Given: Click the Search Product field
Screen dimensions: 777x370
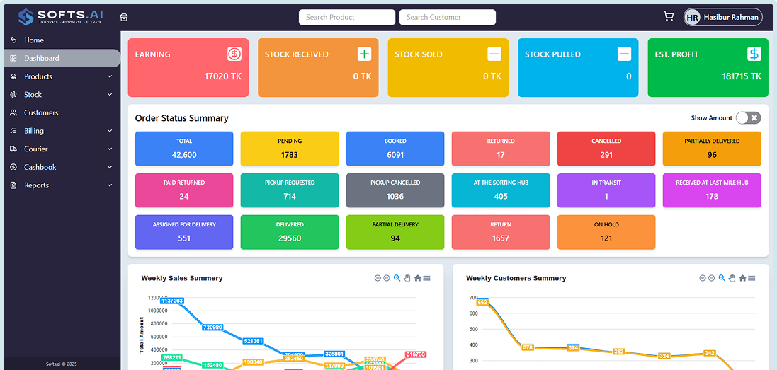Looking at the screenshot, I should point(346,17).
